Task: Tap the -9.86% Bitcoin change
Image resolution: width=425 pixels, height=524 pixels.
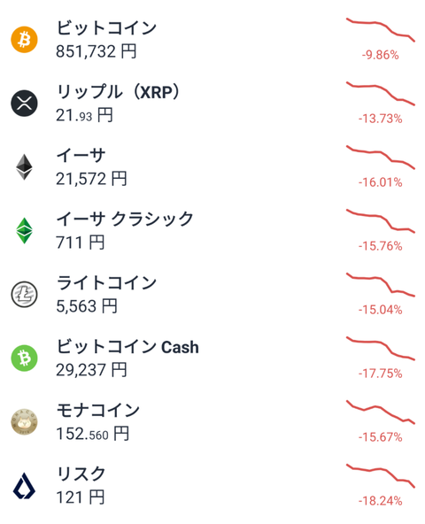Action: click(380, 55)
